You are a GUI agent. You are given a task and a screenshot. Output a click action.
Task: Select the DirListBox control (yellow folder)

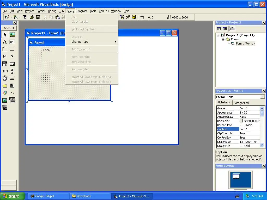coord(5,85)
